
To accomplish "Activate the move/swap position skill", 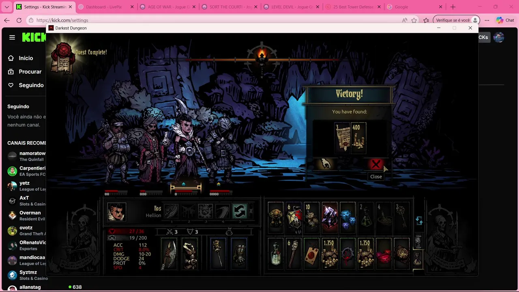I will pos(239,211).
